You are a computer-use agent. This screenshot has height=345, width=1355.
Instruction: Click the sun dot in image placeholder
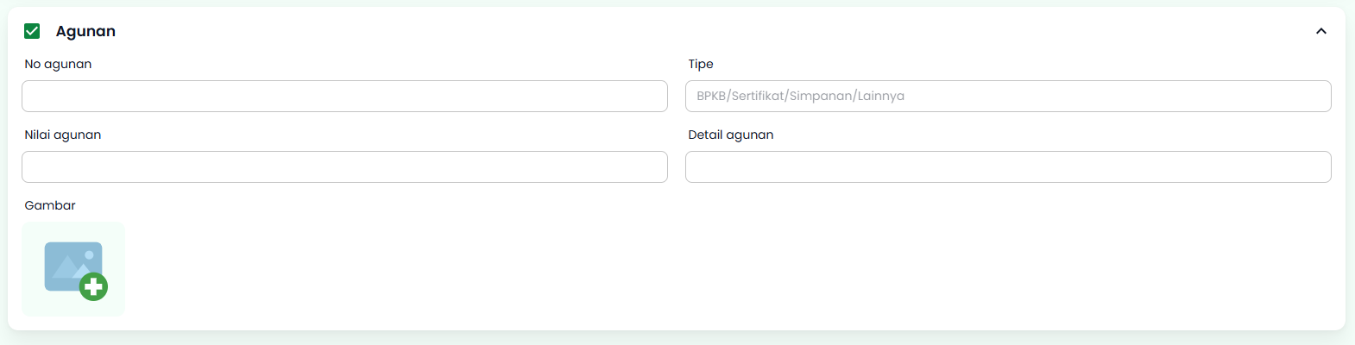click(x=89, y=255)
